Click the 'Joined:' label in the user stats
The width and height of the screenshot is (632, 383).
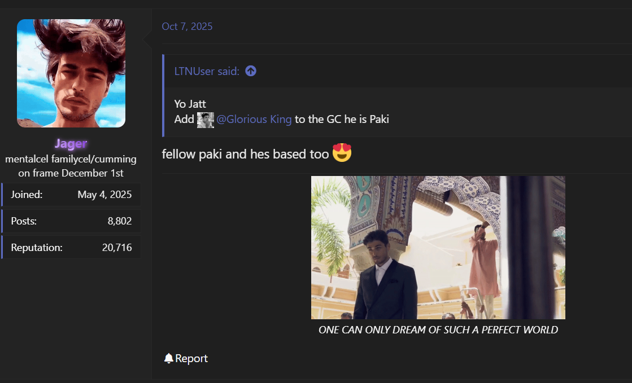(x=27, y=195)
